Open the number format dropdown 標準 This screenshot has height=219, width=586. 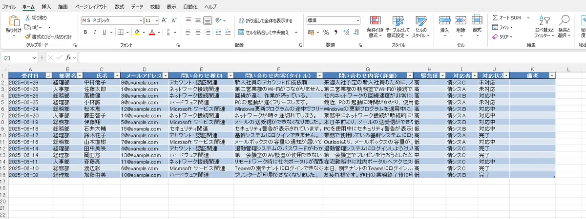point(357,20)
